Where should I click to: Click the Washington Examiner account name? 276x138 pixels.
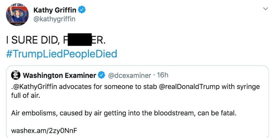coord(59,75)
